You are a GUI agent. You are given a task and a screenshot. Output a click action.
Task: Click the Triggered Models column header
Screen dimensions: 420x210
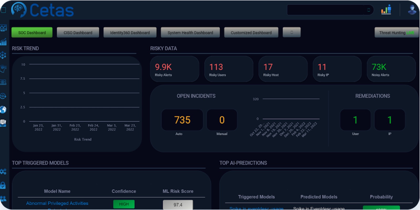point(256,197)
